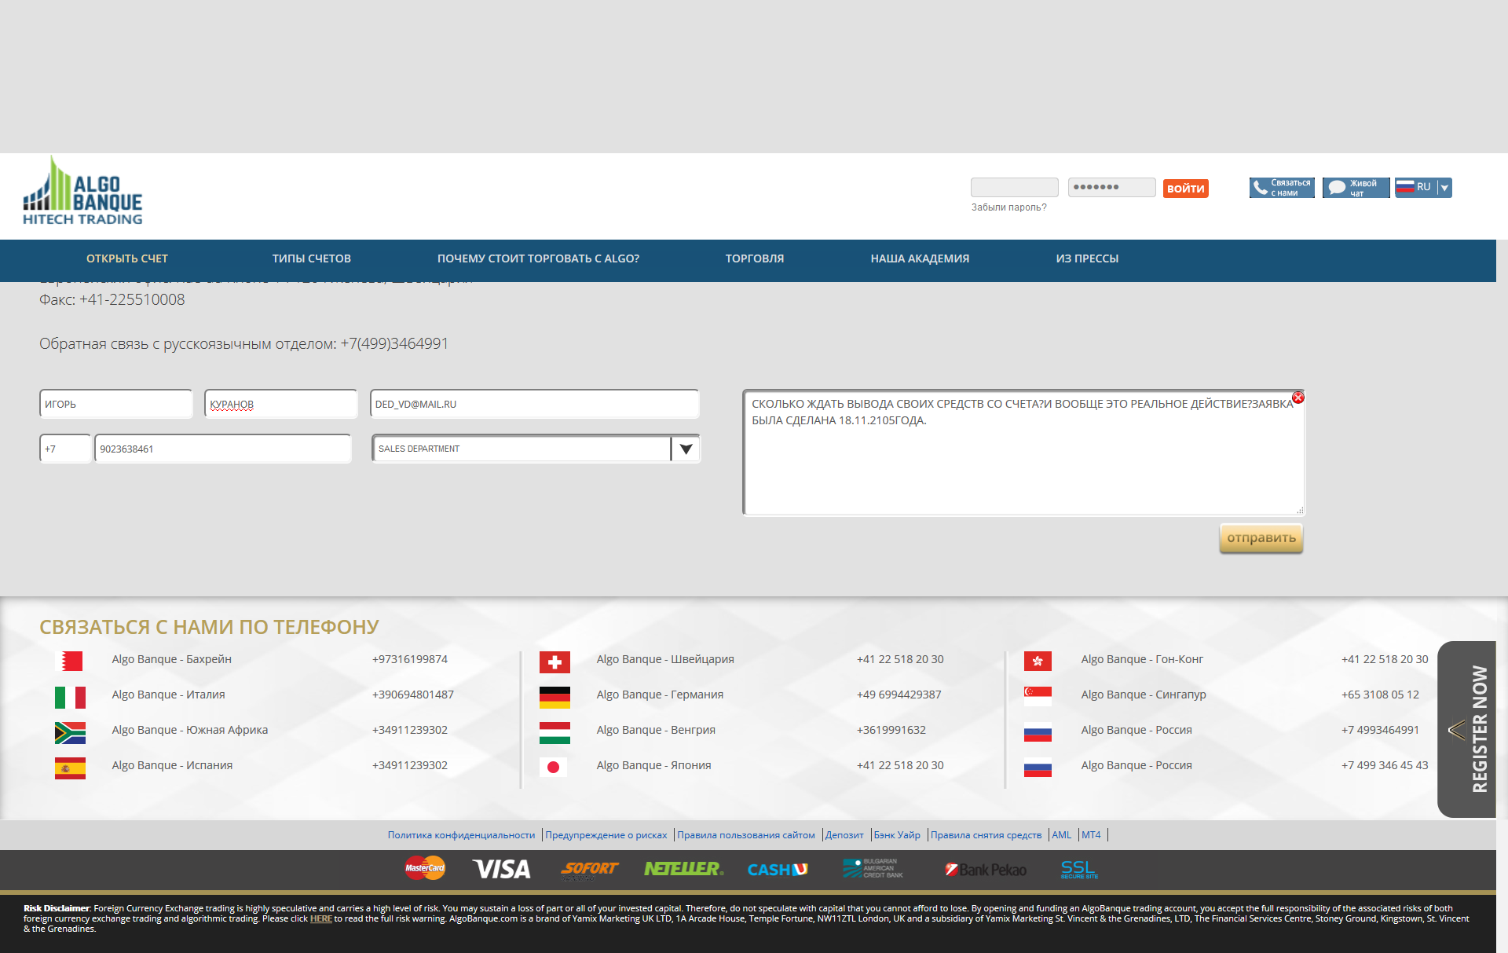Click the email field DED_VD@MAIL.RU
Image resolution: width=1508 pixels, height=953 pixels.
tap(535, 404)
